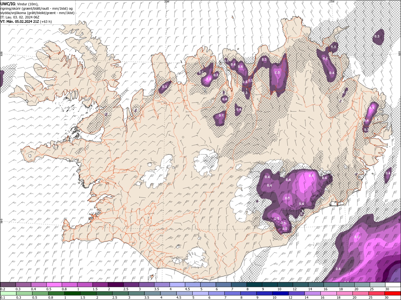Click the '0.1' label on rain scale
Image resolution: width=401 pixels, height=300 pixels.
tap(2, 297)
